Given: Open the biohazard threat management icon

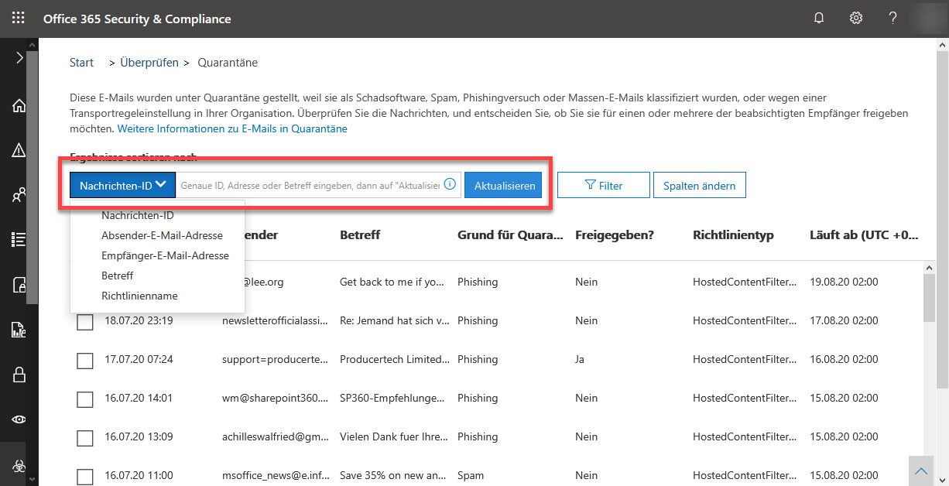Looking at the screenshot, I should [19, 465].
